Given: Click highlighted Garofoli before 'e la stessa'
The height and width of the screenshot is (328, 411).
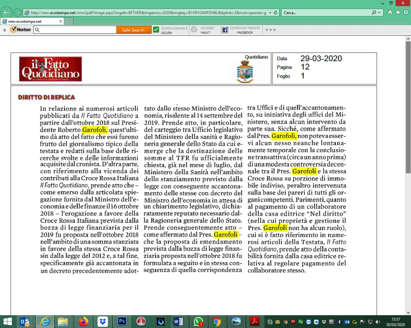Looking at the screenshot, I should (304, 171).
